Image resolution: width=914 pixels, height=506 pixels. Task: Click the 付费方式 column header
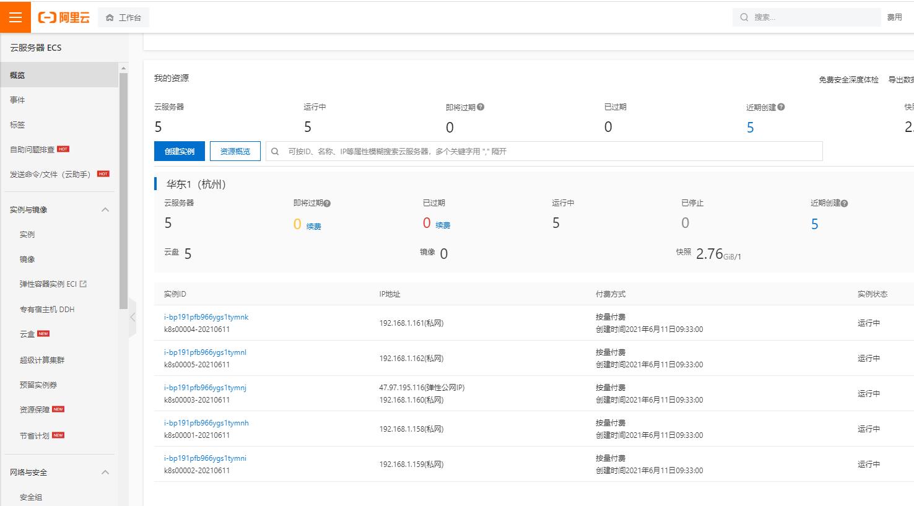[611, 294]
